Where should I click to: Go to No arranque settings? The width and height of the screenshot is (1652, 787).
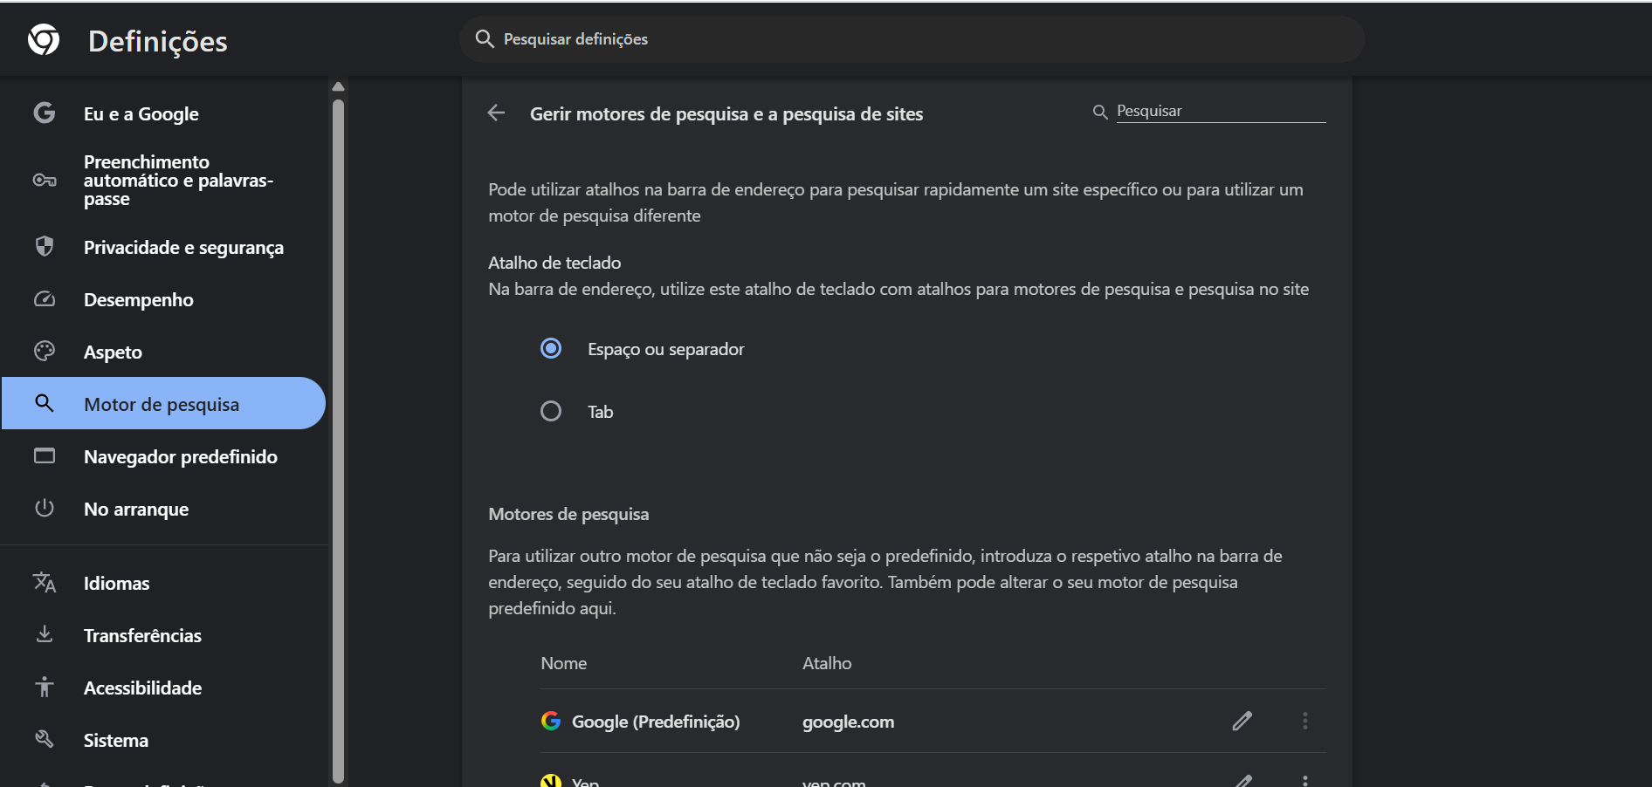pos(136,510)
